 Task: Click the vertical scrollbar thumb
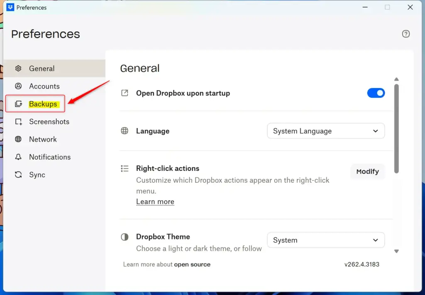pyautogui.click(x=396, y=129)
